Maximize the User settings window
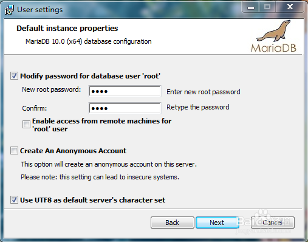The height and width of the screenshot is (242, 308). [x=267, y=7]
